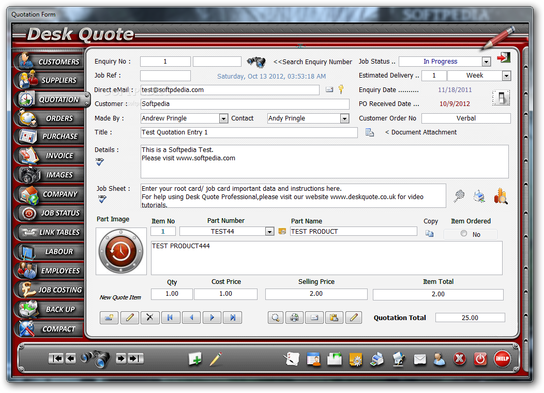
Task: Click the red power button in bottom bar
Action: tap(480, 359)
